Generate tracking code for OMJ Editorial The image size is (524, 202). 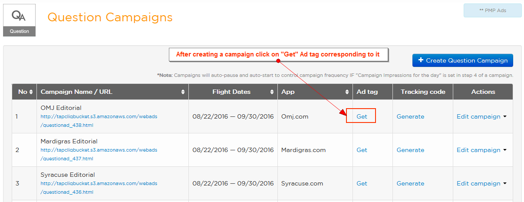pyautogui.click(x=410, y=116)
